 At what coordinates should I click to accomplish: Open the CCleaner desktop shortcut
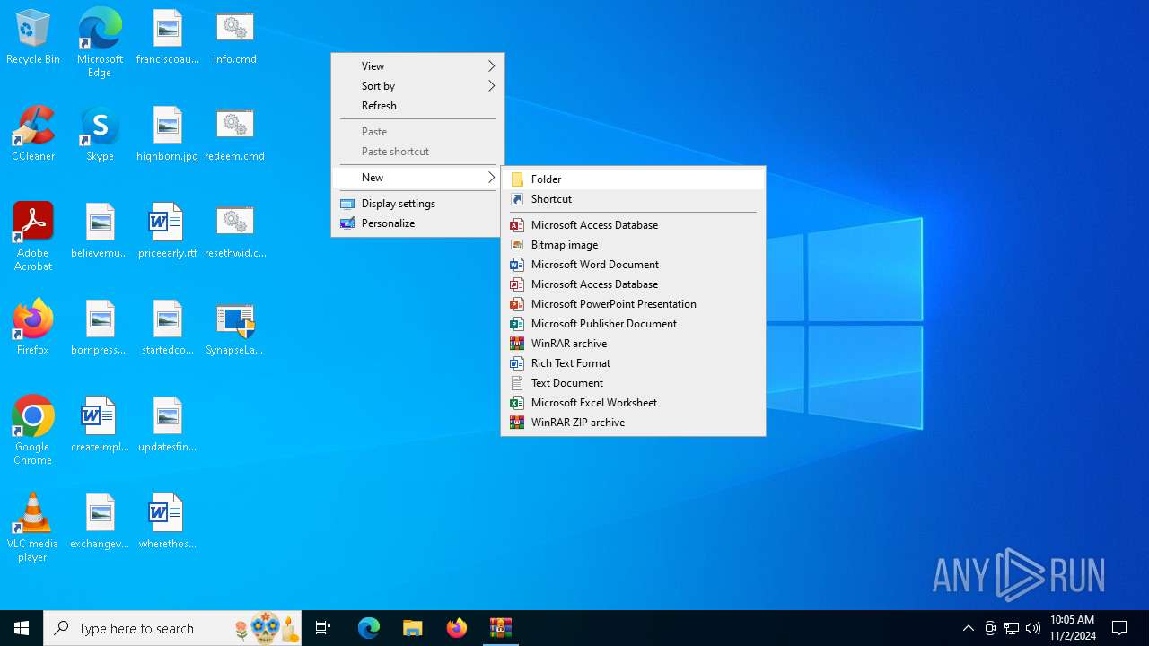33,135
